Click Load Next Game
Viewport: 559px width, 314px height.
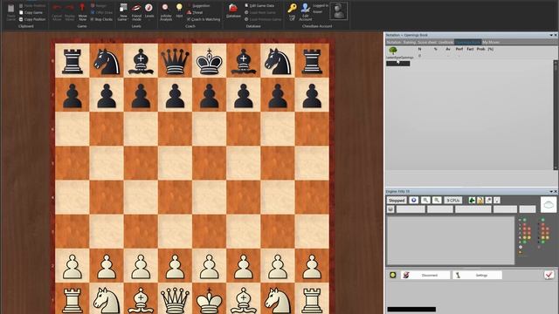pyautogui.click(x=260, y=12)
